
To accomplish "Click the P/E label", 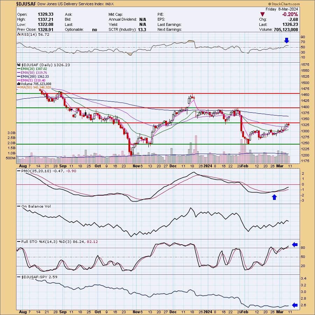I will point(161,14).
